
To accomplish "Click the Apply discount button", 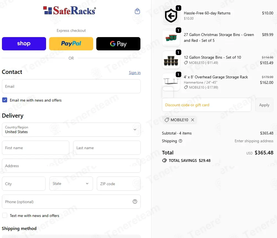I will point(264,105).
